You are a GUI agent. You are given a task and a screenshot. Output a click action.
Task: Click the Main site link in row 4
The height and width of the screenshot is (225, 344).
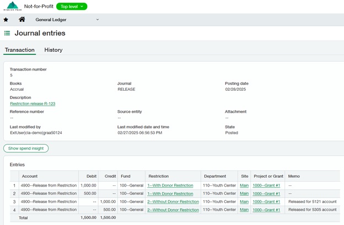point(244,210)
